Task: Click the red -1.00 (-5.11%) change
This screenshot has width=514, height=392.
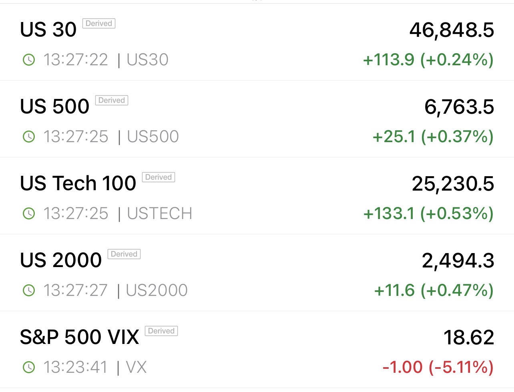Action: click(438, 367)
